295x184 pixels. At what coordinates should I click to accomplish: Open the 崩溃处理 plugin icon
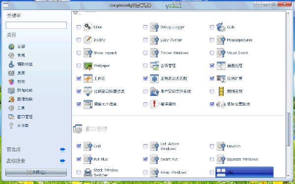[x=221, y=65]
